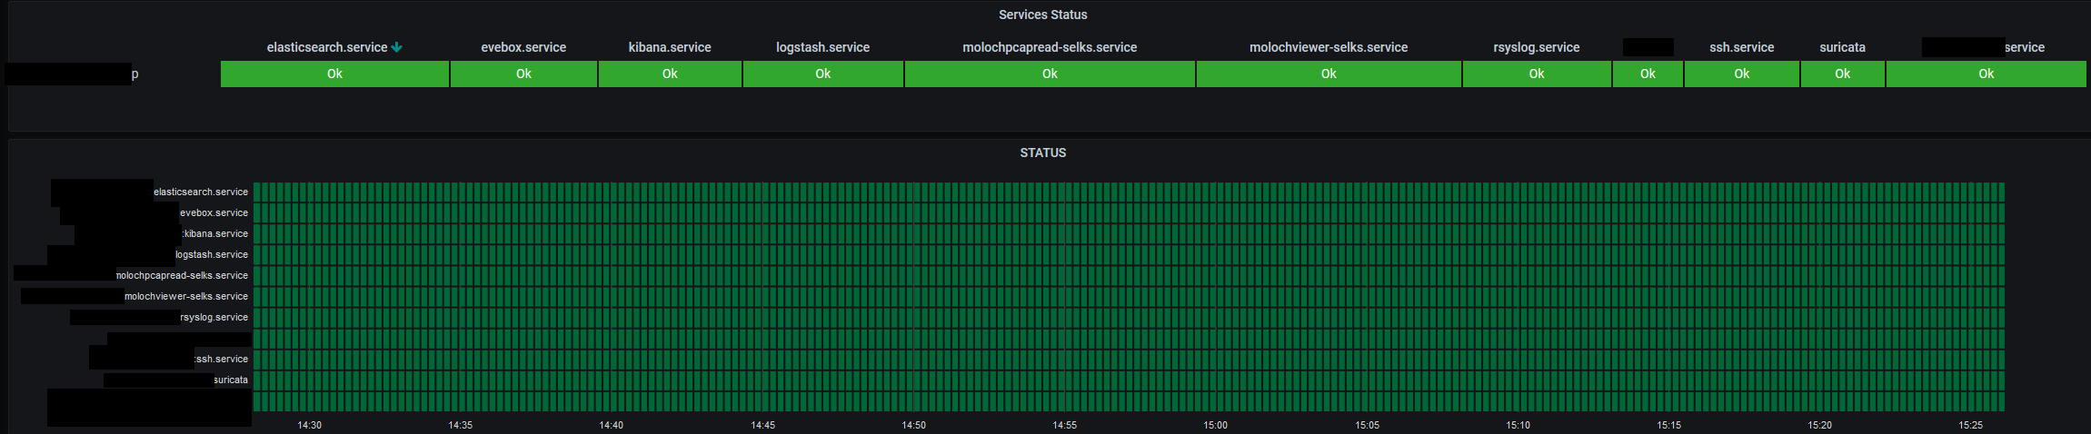Click the Ok cell under elasticsearch.service column

[334, 74]
